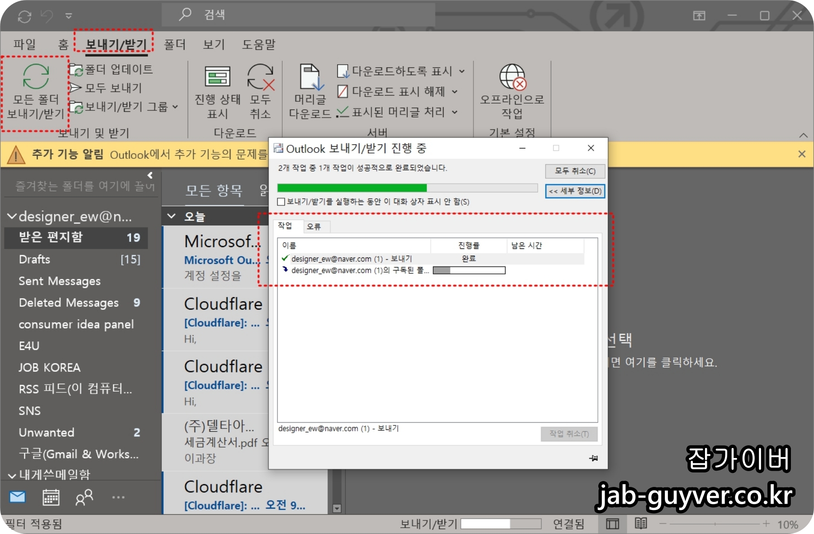
Task: Click the Send/Receive All Folders icon
Action: click(36, 76)
